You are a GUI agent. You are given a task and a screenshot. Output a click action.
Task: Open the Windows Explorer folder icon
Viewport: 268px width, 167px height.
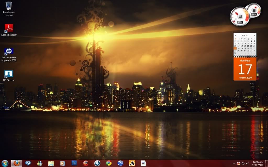pos(51,163)
